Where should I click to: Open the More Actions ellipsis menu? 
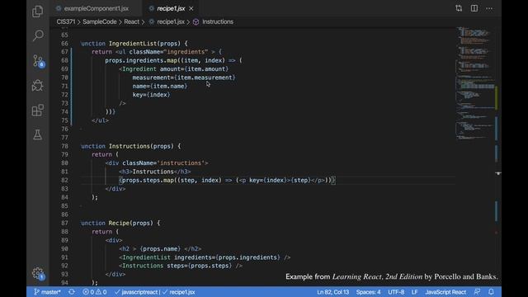489,8
